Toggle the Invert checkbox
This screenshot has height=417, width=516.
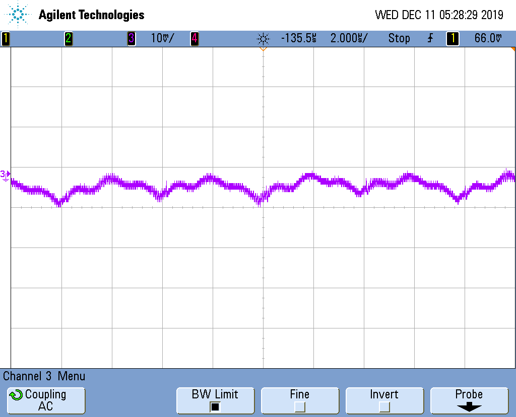coord(384,406)
